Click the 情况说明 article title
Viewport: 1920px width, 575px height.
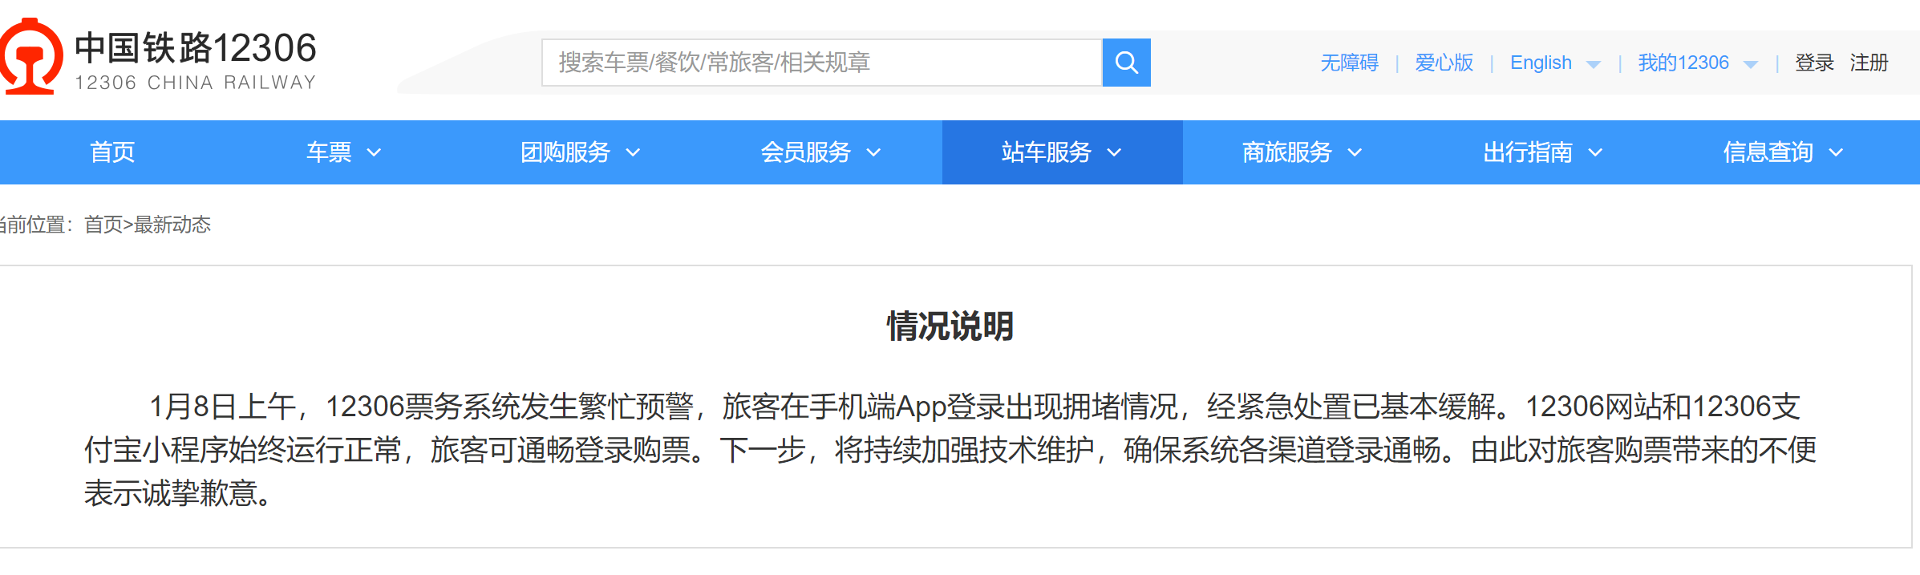pyautogui.click(x=950, y=326)
